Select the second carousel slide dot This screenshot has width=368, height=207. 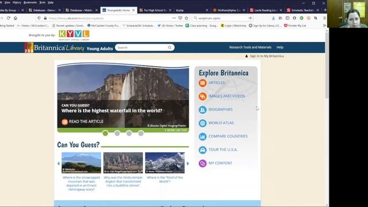117,133
